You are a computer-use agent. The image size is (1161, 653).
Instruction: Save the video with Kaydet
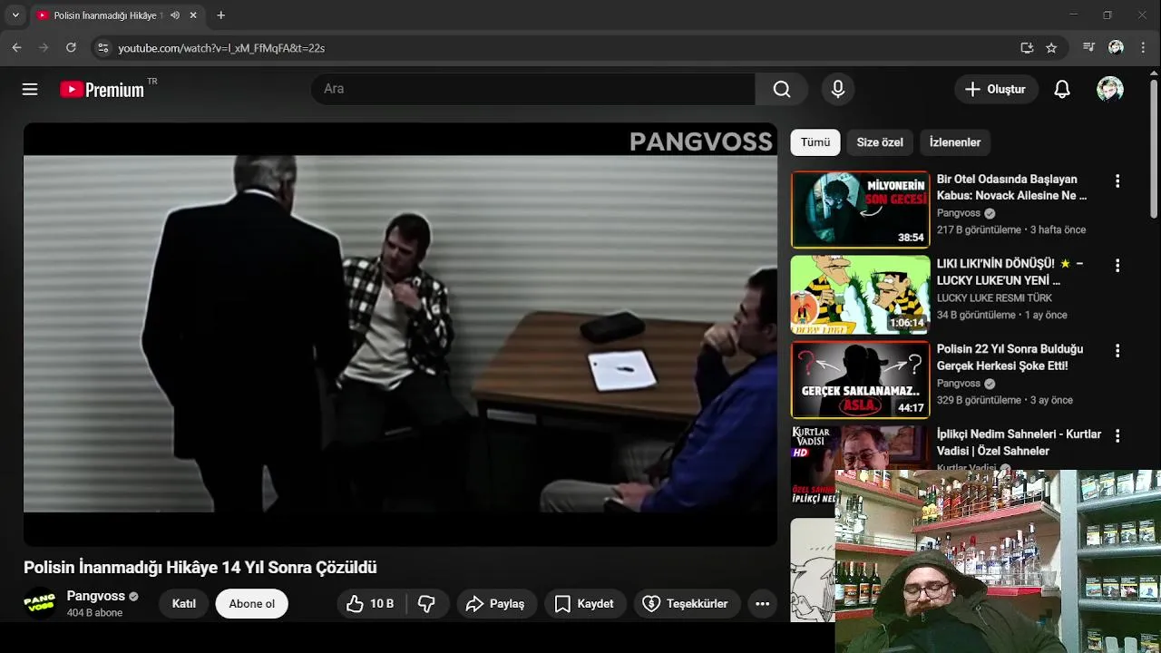coord(585,603)
